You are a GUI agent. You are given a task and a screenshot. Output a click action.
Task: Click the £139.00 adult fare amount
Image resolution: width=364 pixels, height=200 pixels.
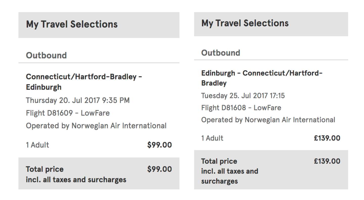point(327,138)
